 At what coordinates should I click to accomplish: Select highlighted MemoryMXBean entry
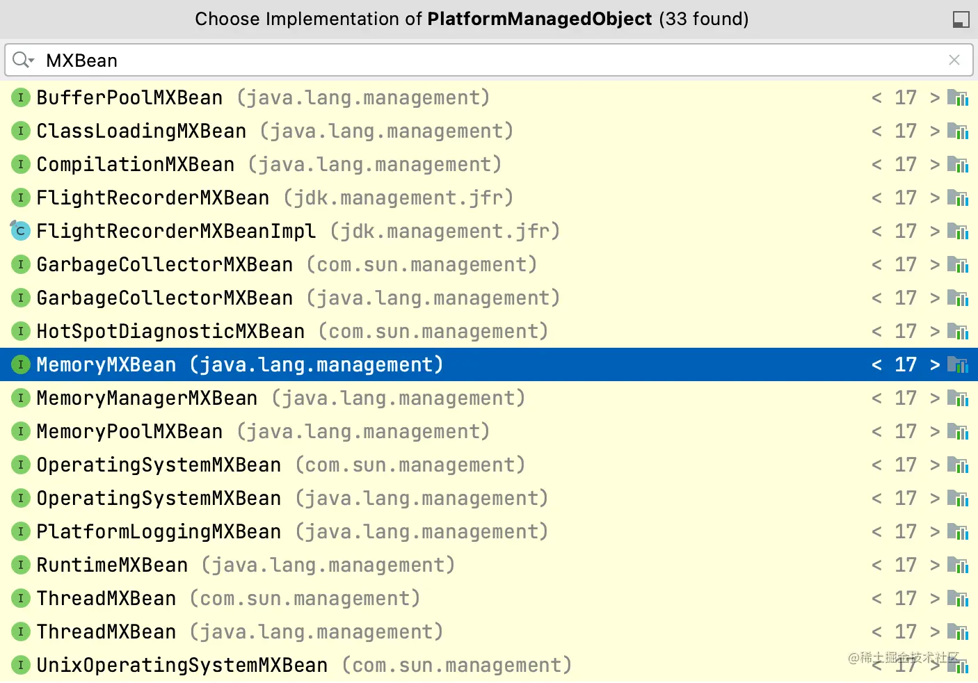pos(489,364)
